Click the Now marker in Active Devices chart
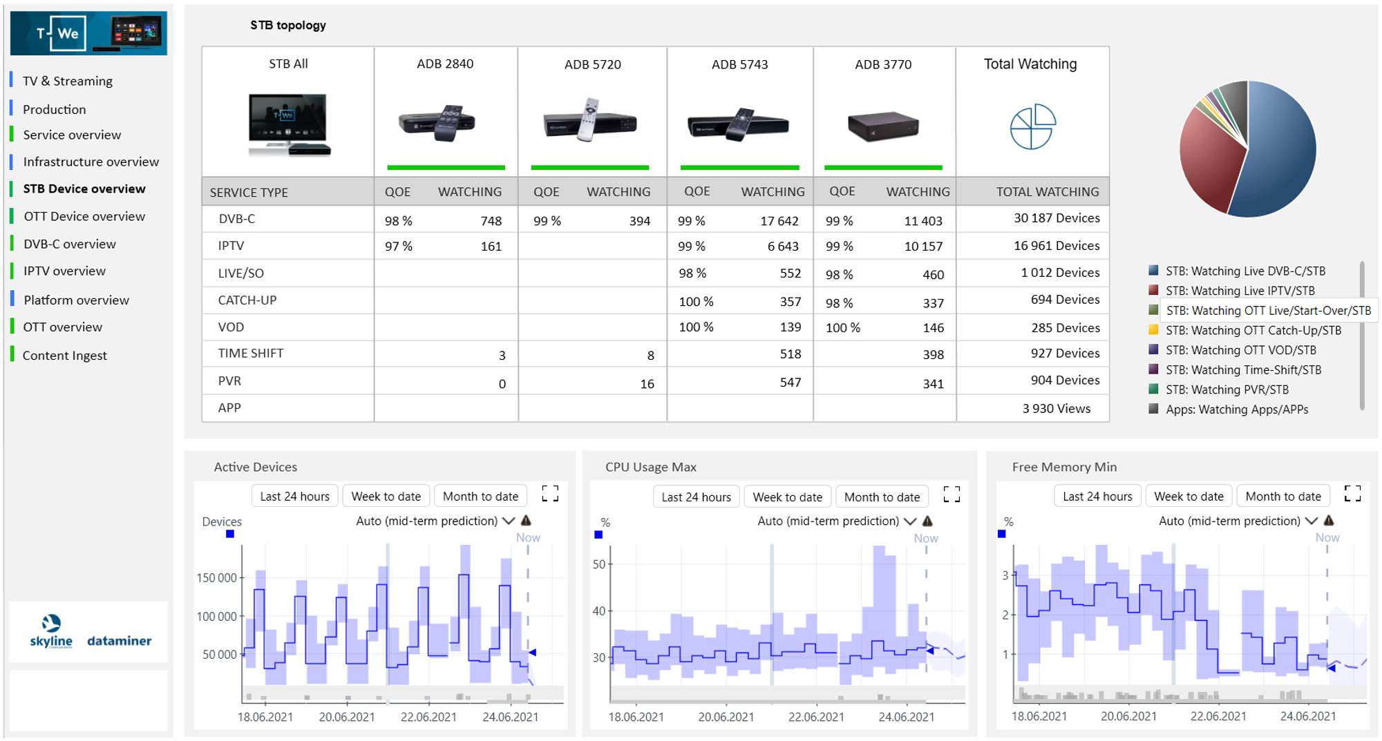 [x=528, y=537]
